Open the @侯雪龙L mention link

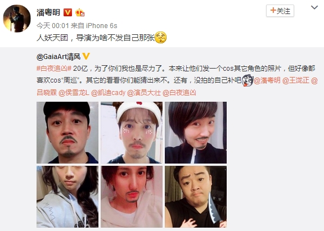coord(74,93)
